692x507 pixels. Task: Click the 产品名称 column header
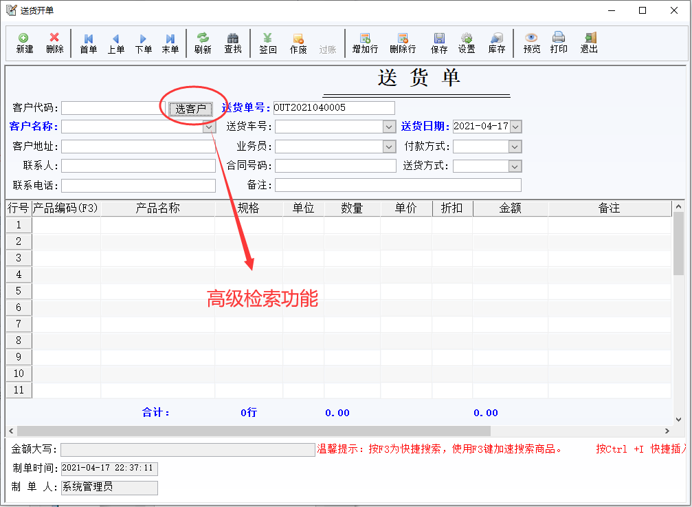[157, 208]
